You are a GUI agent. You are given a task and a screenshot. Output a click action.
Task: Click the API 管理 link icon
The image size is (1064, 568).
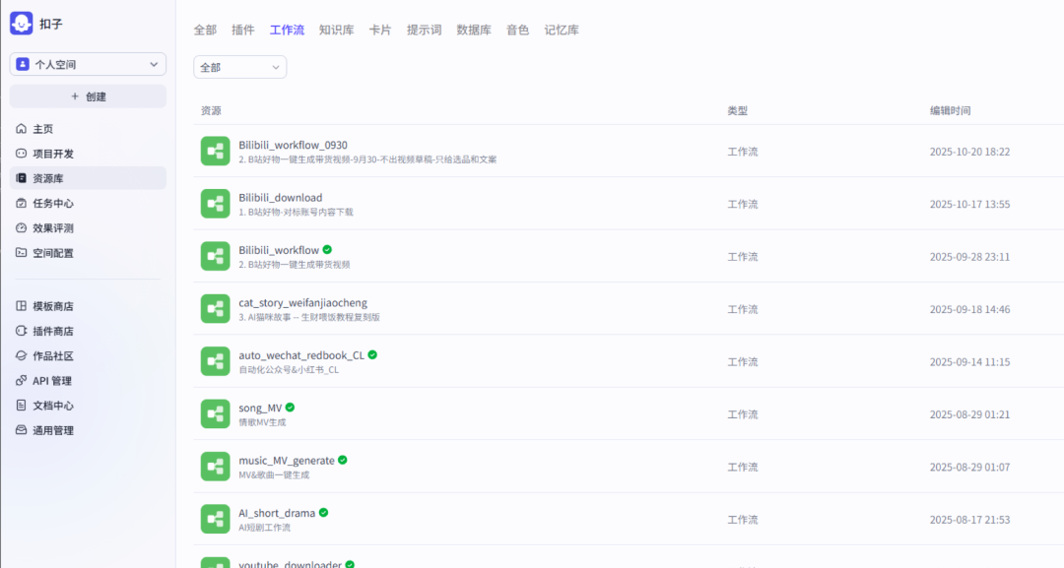click(x=21, y=381)
